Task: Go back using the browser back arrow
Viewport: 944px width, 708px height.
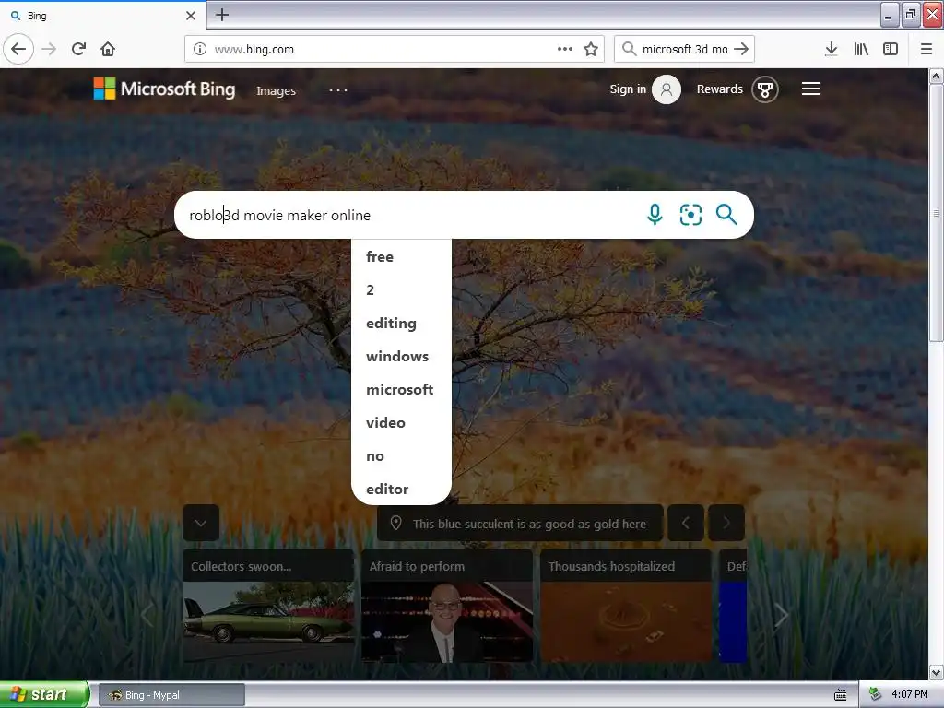Action: (18, 49)
